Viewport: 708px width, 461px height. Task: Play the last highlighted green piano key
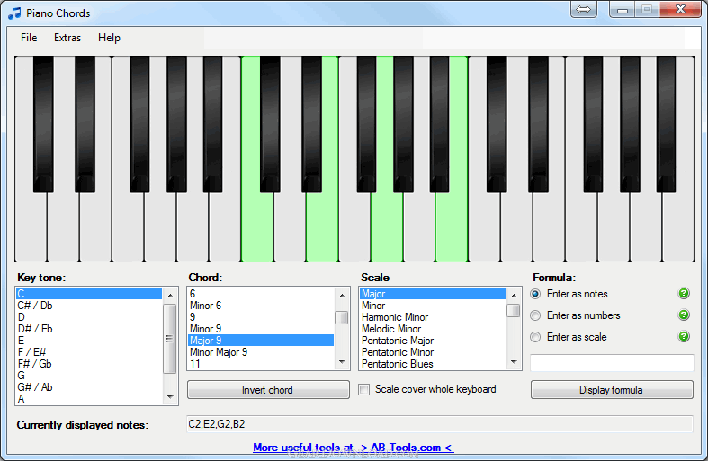pos(452,227)
